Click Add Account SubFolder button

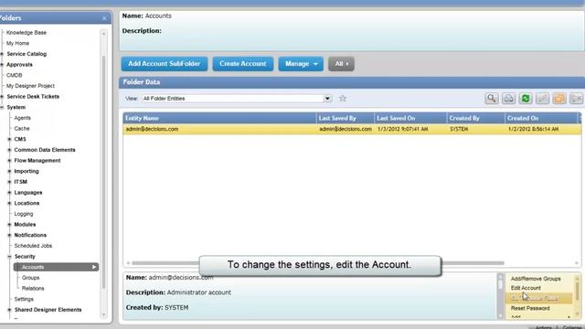165,64
